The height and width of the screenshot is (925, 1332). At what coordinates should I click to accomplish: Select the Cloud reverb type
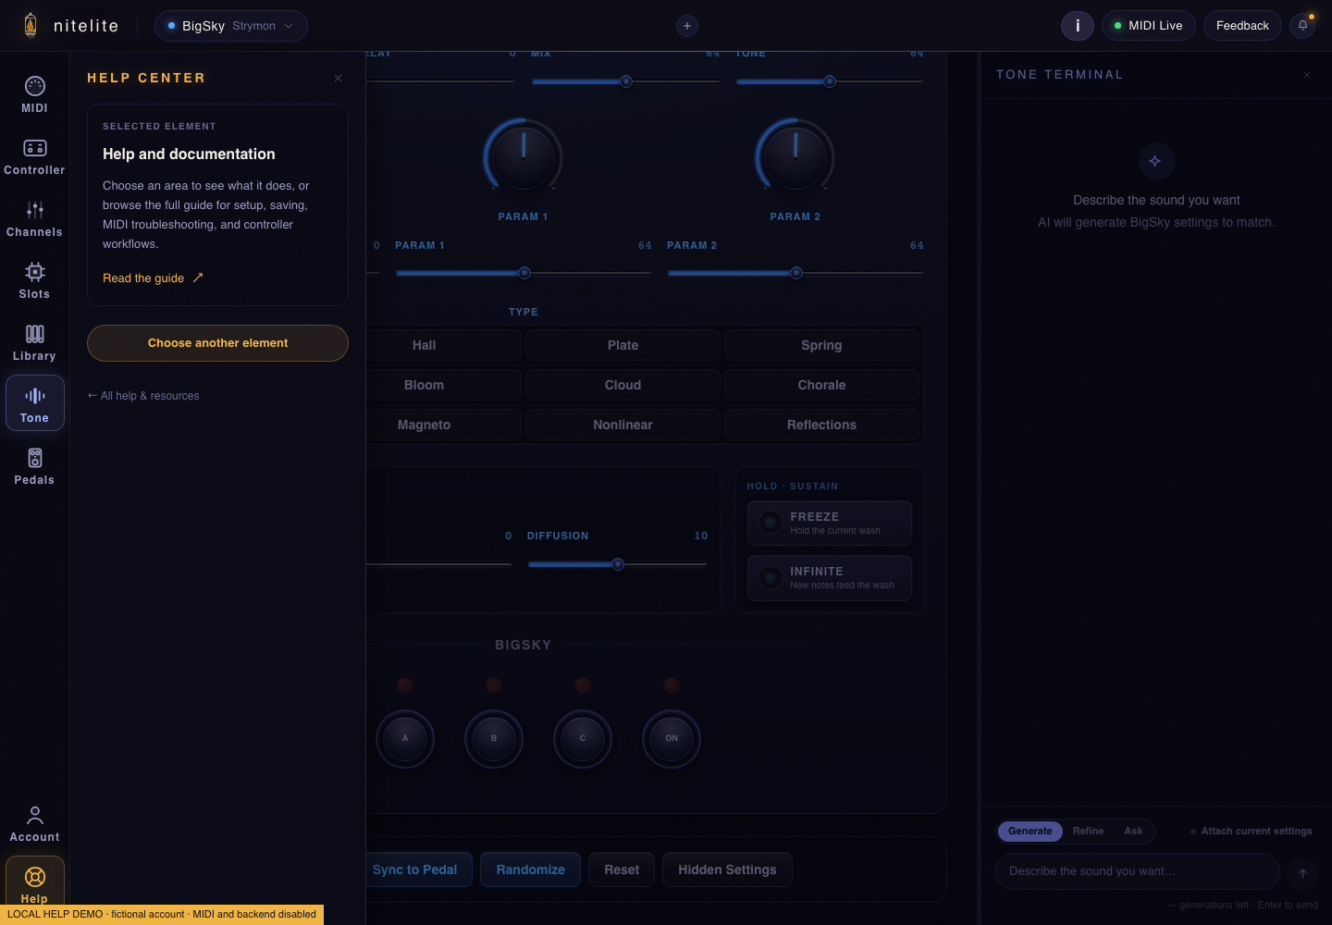(x=623, y=385)
